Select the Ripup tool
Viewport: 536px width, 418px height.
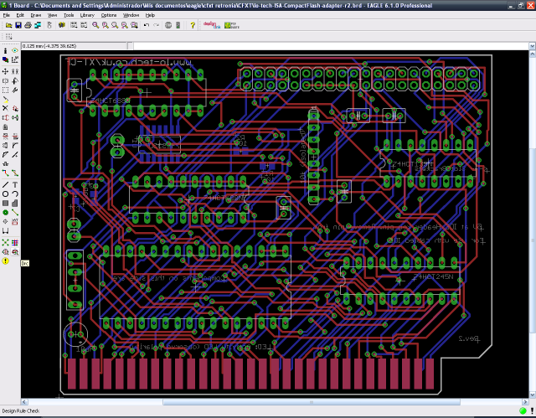click(15, 173)
